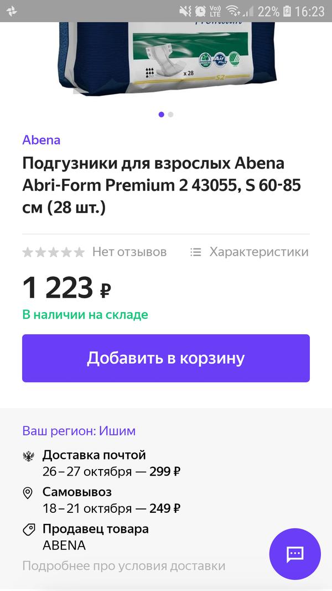This screenshot has height=591, width=332.
Task: Expand Подробнее про условия доставки
Action: tap(123, 566)
